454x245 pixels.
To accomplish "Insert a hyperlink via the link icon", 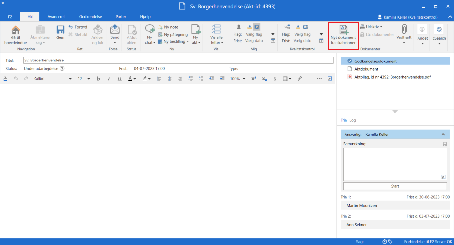I will 300,79.
